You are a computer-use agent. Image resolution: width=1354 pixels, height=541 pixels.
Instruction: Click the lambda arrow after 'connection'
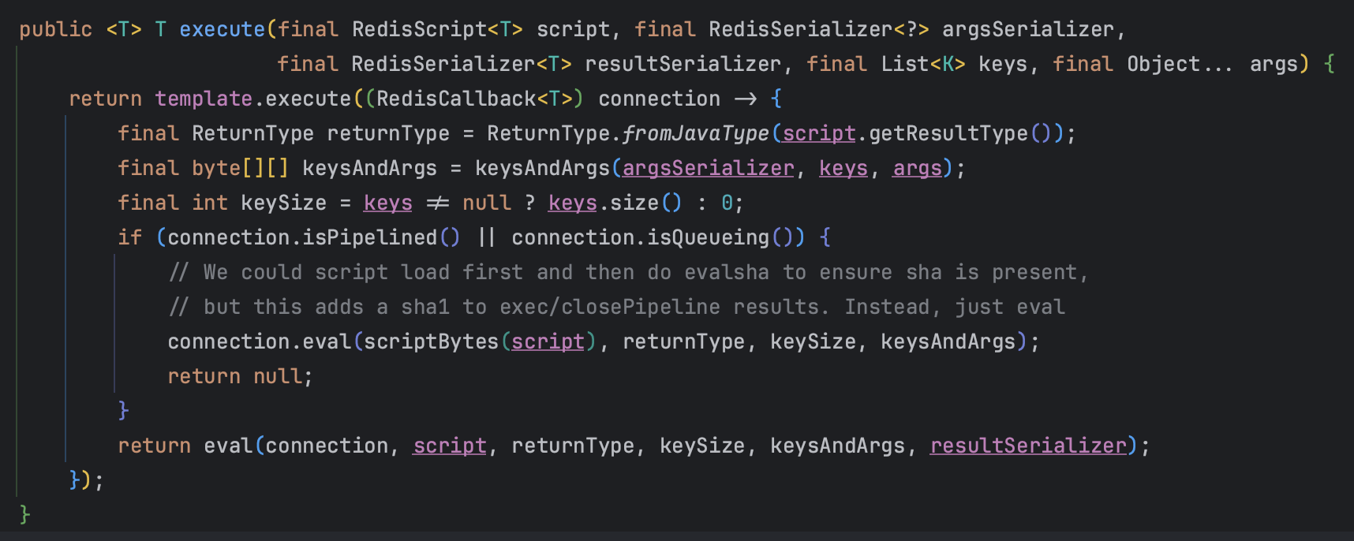(746, 99)
